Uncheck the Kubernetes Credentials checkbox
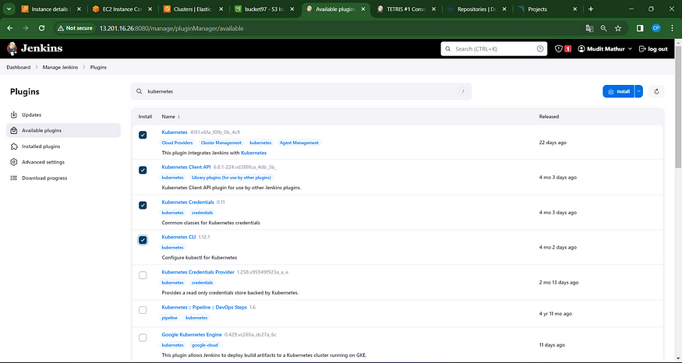682x363 pixels. click(x=143, y=205)
